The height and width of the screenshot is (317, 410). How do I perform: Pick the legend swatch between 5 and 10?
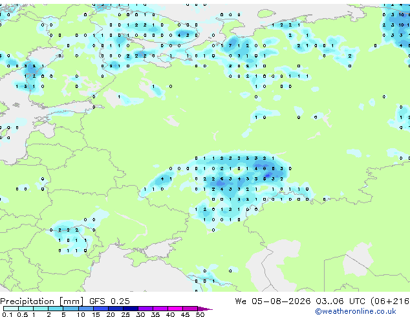tap(70, 309)
